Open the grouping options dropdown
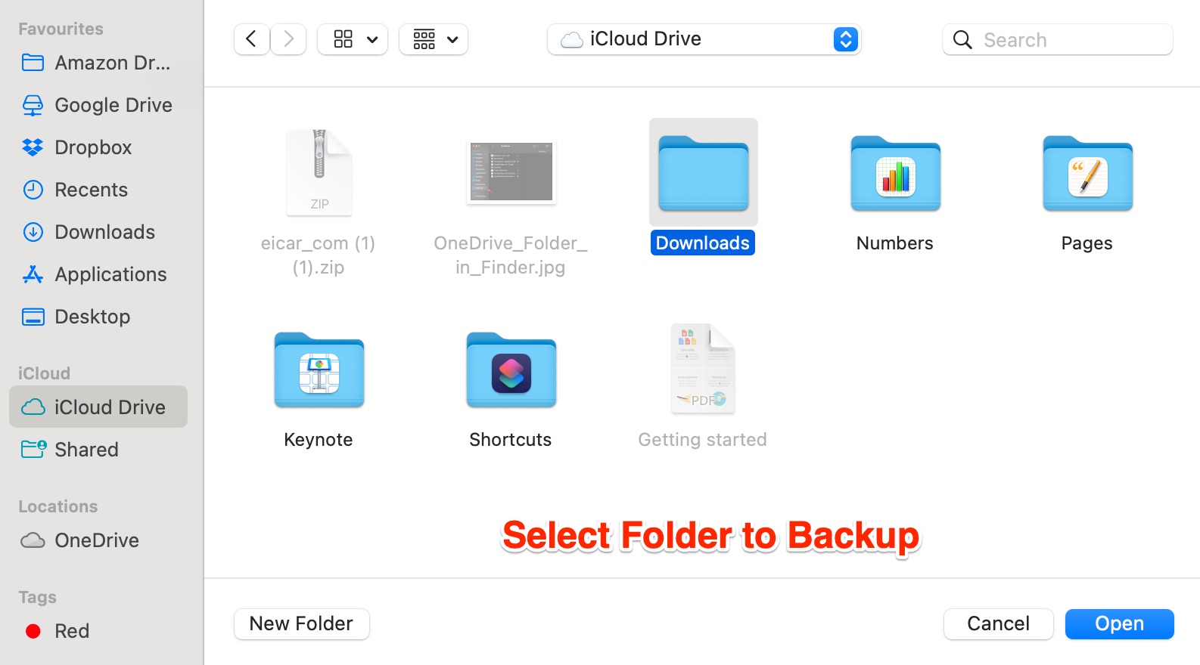This screenshot has width=1200, height=665. pyautogui.click(x=452, y=39)
